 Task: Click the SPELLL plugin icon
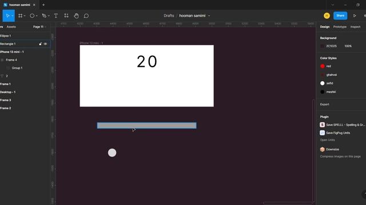(323, 125)
